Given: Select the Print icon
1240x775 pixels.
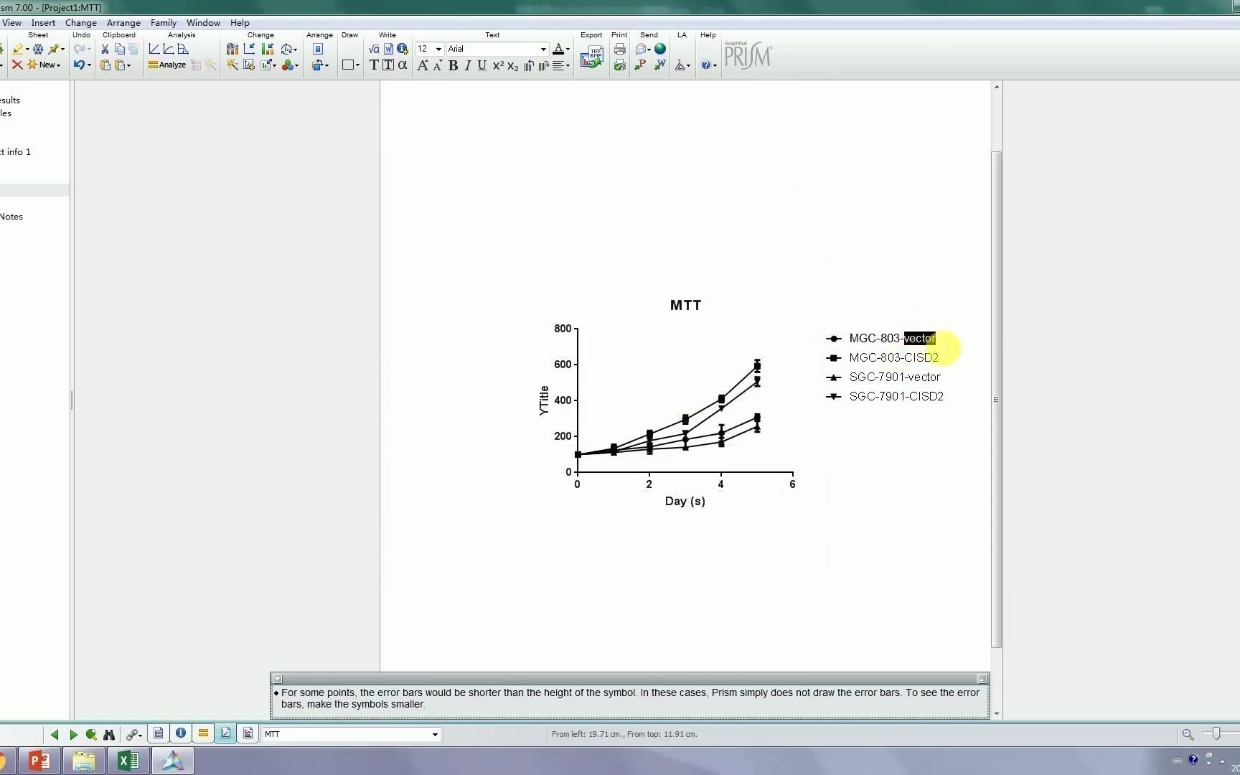Looking at the screenshot, I should click(x=619, y=49).
